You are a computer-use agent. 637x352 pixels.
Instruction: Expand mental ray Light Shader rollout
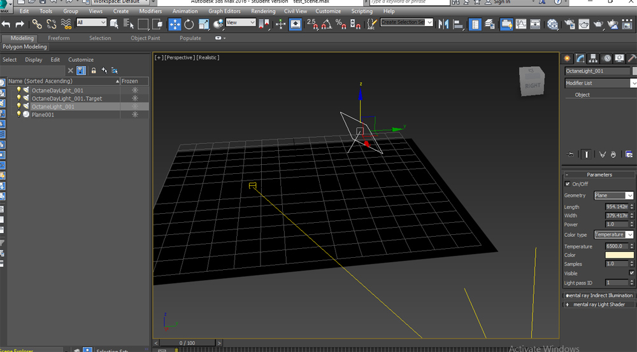(599, 304)
